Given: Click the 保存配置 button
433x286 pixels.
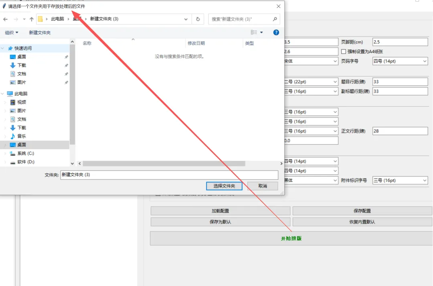Looking at the screenshot, I should 362,211.
